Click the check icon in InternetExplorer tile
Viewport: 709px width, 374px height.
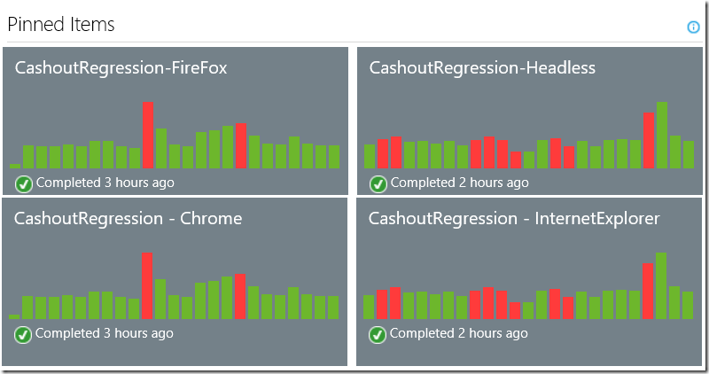coord(378,334)
